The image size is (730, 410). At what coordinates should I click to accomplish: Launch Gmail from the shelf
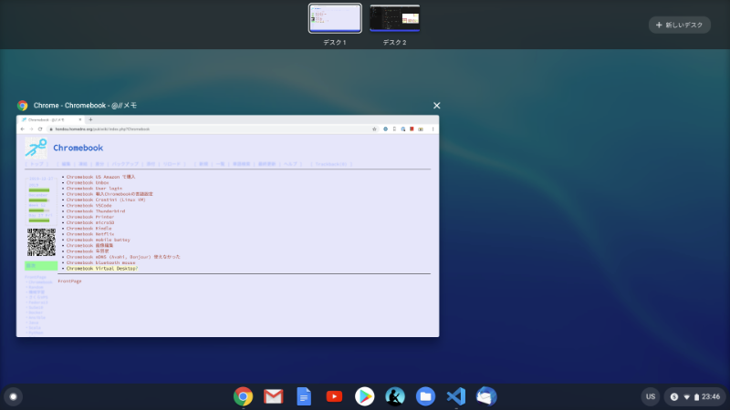point(273,396)
